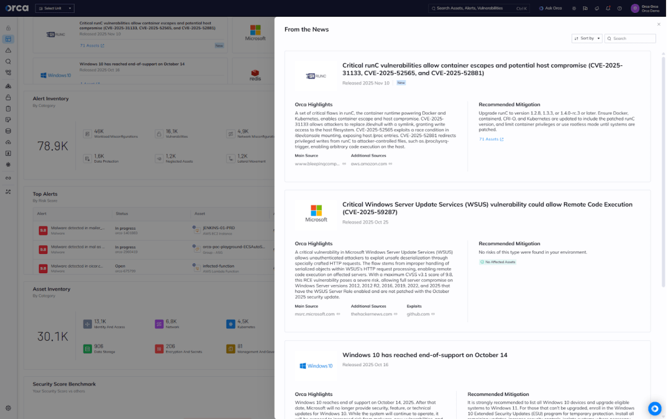This screenshot has height=419, width=671.
Task: Open the Alerts warning triangle in sidebar
Action: pos(8,50)
